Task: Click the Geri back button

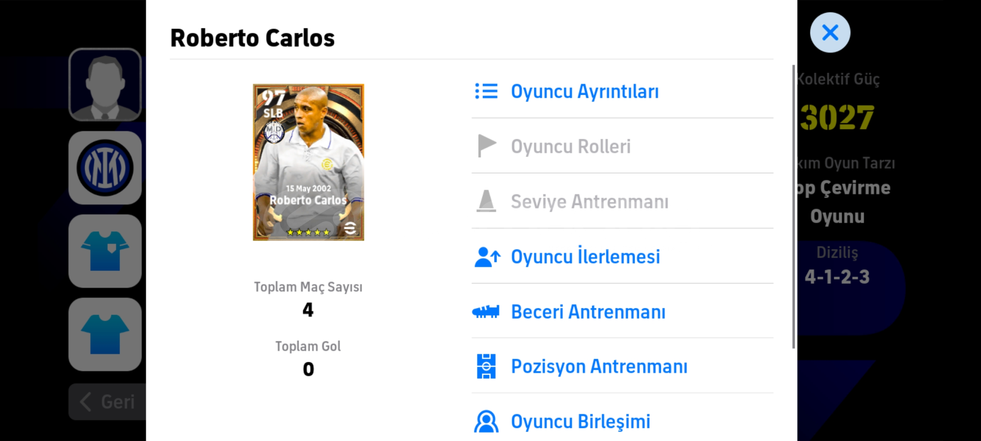Action: 107,402
